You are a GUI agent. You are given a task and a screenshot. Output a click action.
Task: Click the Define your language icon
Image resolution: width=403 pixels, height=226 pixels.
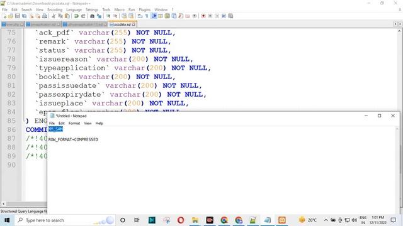[161, 16]
